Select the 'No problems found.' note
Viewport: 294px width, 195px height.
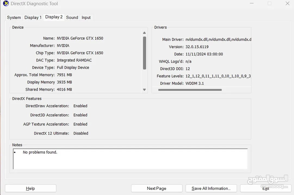[40, 152]
